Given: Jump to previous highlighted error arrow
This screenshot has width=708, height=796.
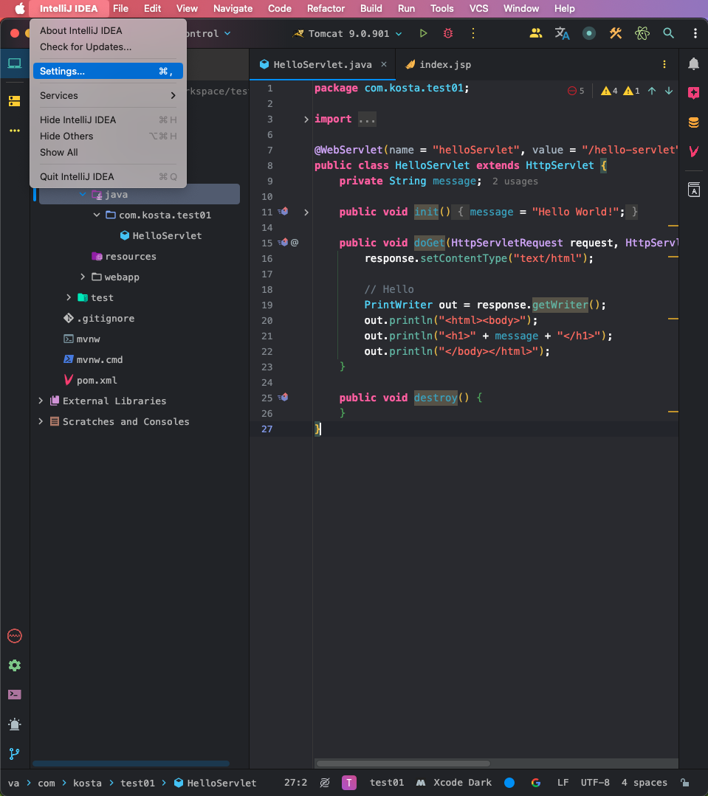Looking at the screenshot, I should pyautogui.click(x=652, y=91).
